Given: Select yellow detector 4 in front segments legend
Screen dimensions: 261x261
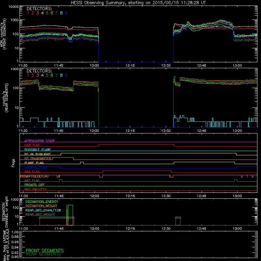Looking at the screenshot, I should 42,13.
